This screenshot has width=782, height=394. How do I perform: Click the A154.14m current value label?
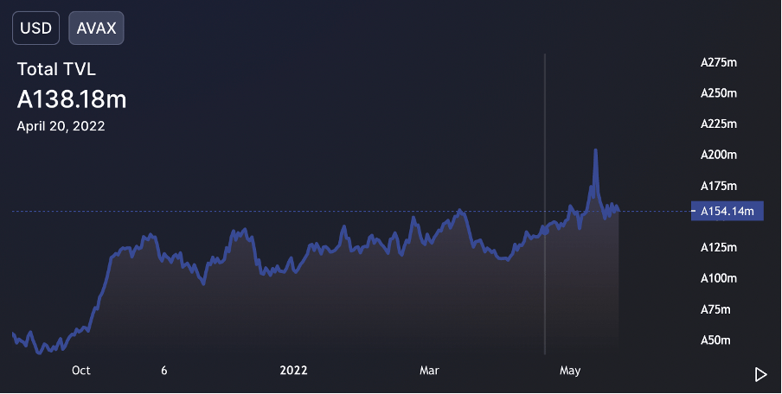(x=728, y=211)
